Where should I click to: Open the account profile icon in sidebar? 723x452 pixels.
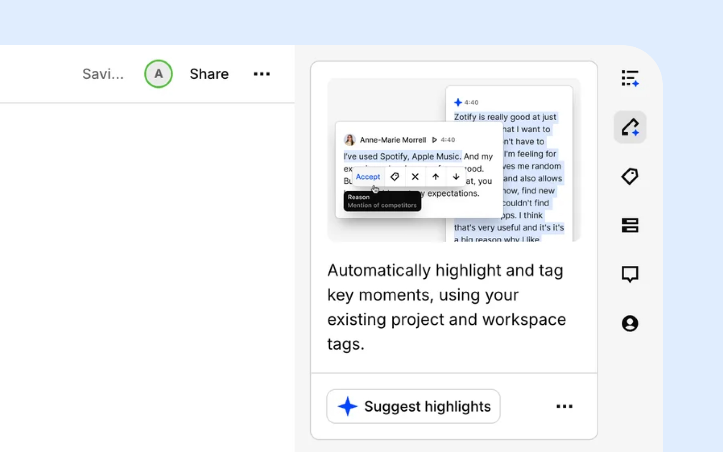(630, 323)
